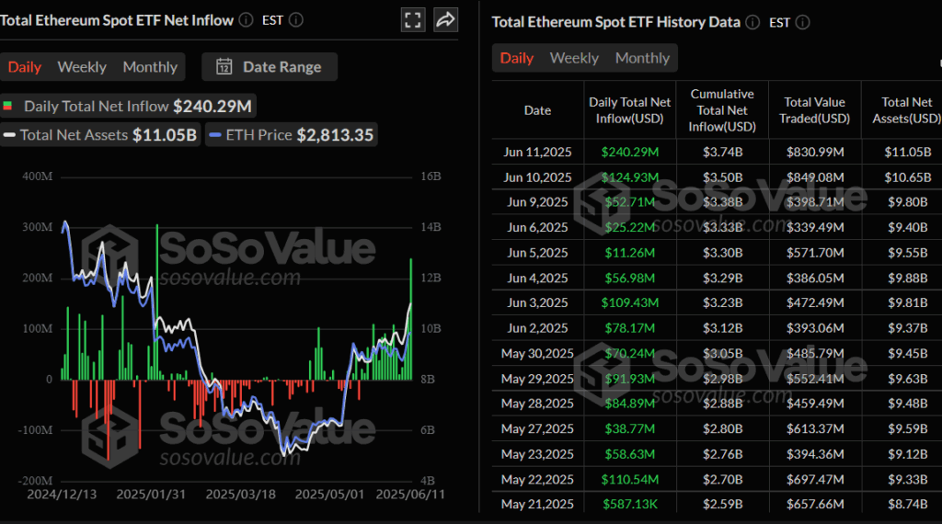
Task: Click the Jun 11,2025 table row date
Action: click(x=537, y=152)
